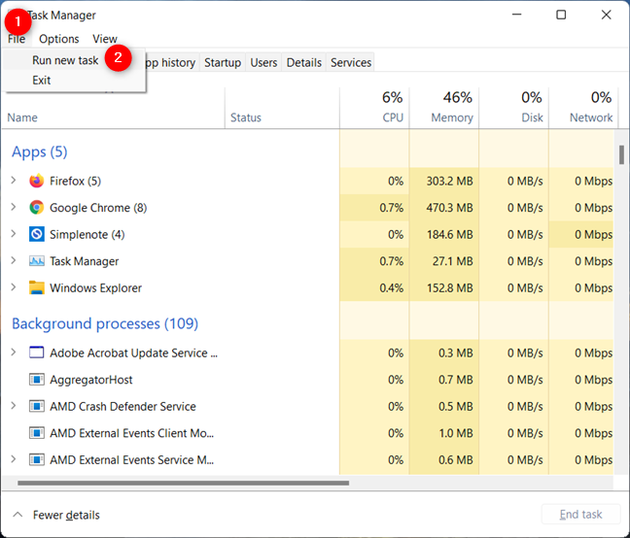Switch to the App history tab
This screenshot has height=538, width=630.
[x=170, y=62]
